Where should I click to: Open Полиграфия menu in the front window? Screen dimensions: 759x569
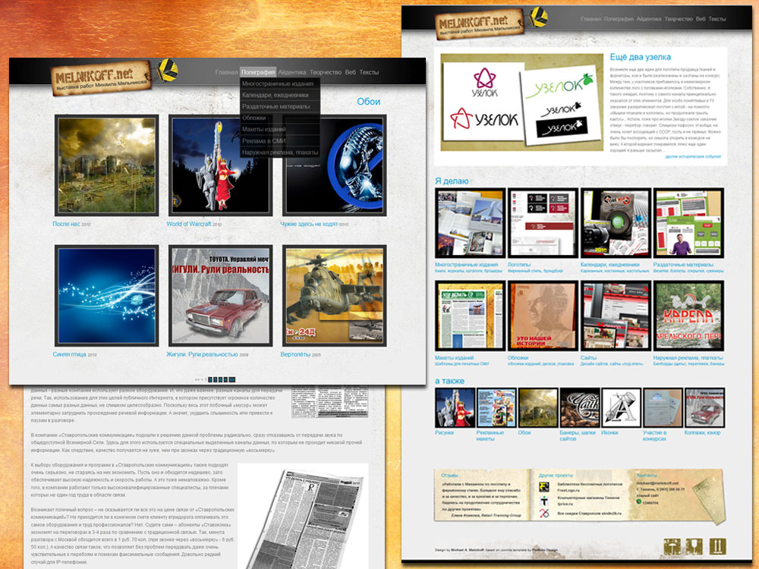tap(258, 72)
